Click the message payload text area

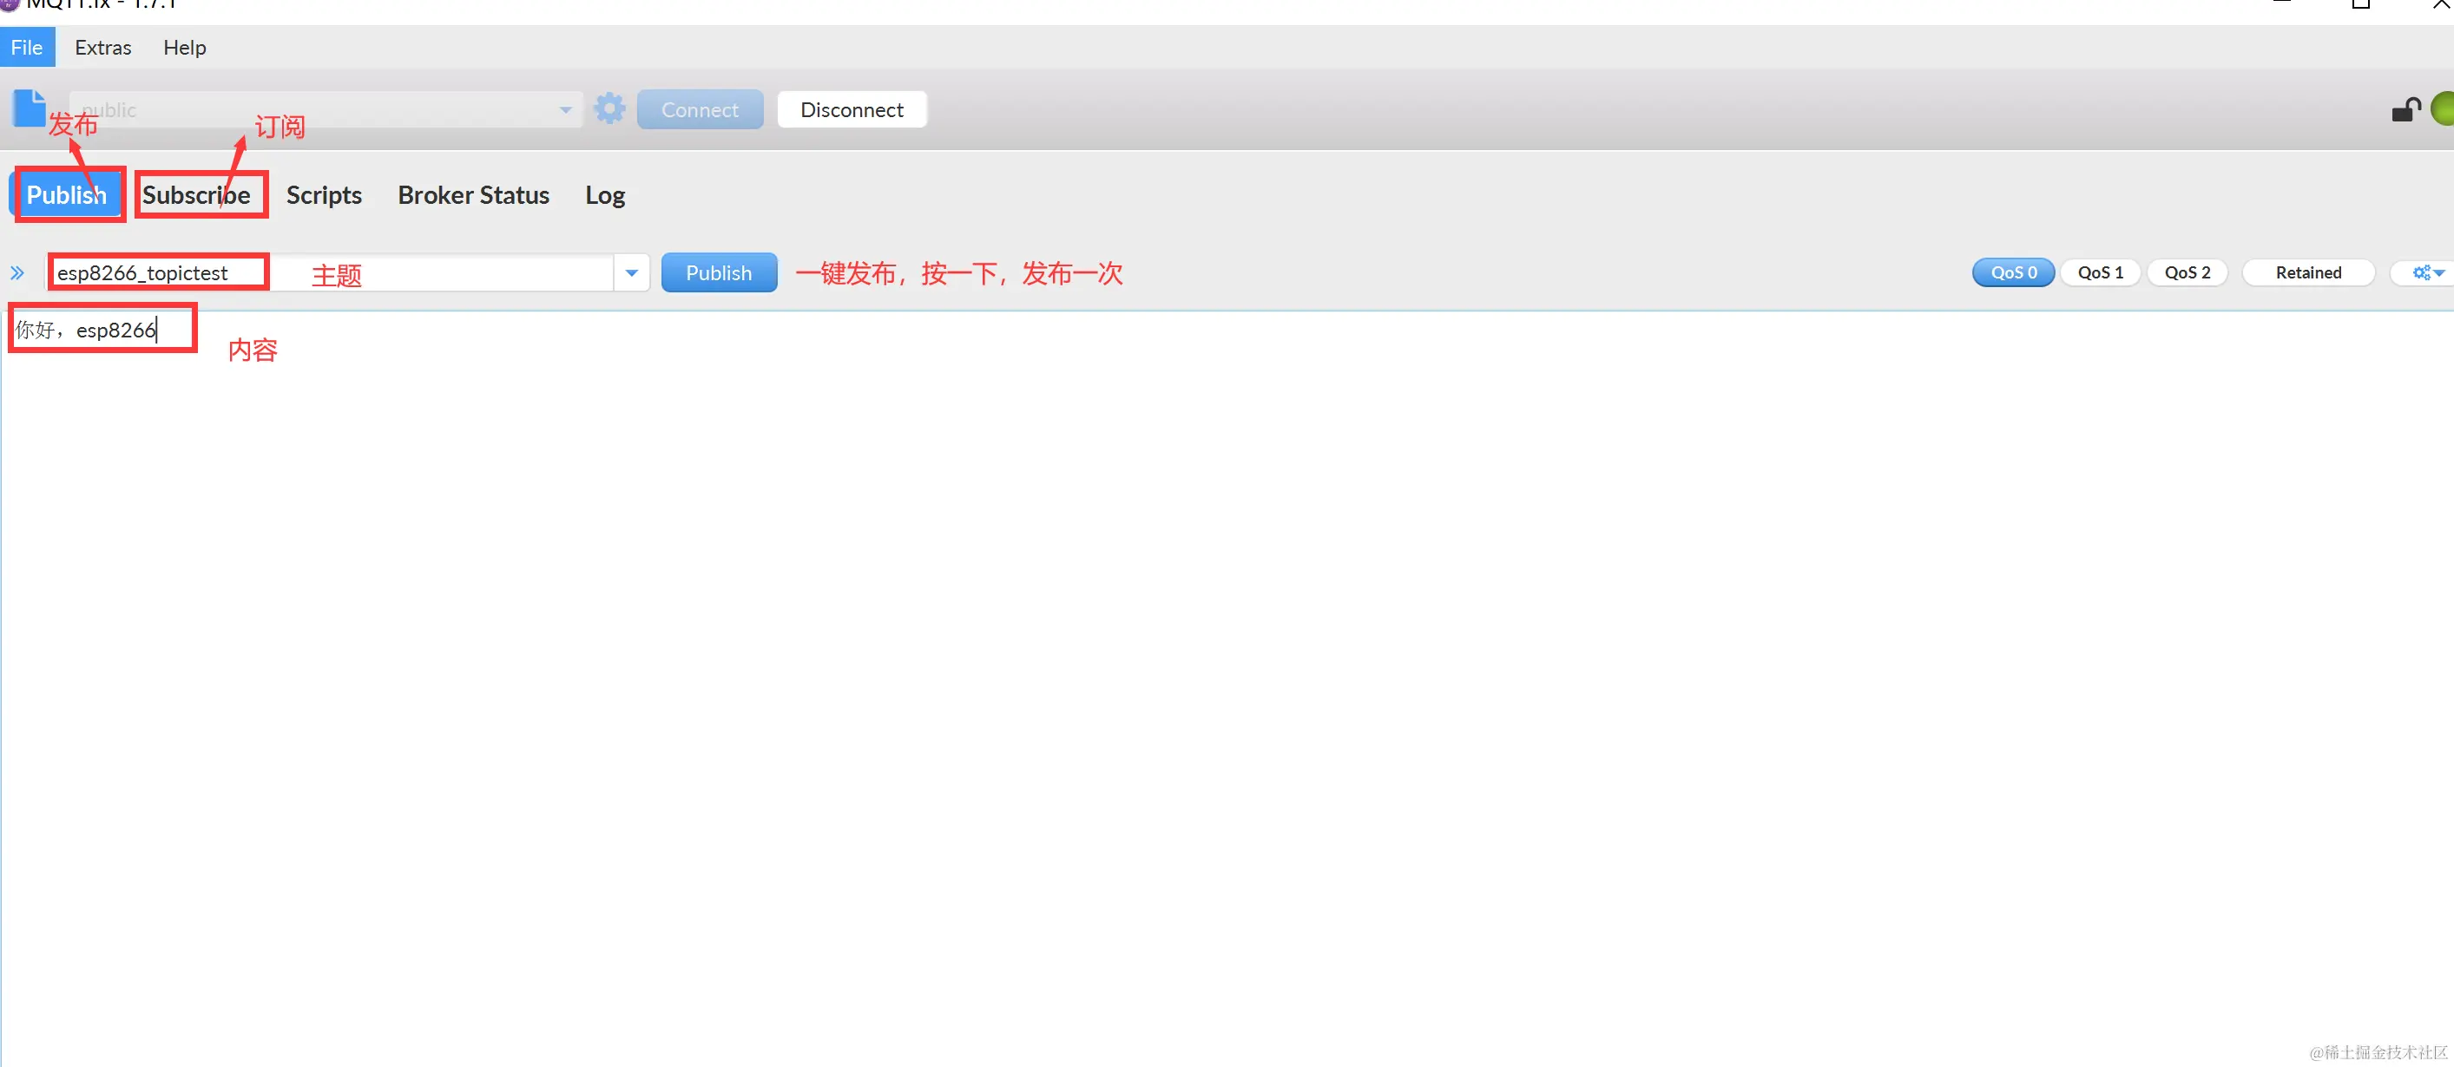[1227, 688]
